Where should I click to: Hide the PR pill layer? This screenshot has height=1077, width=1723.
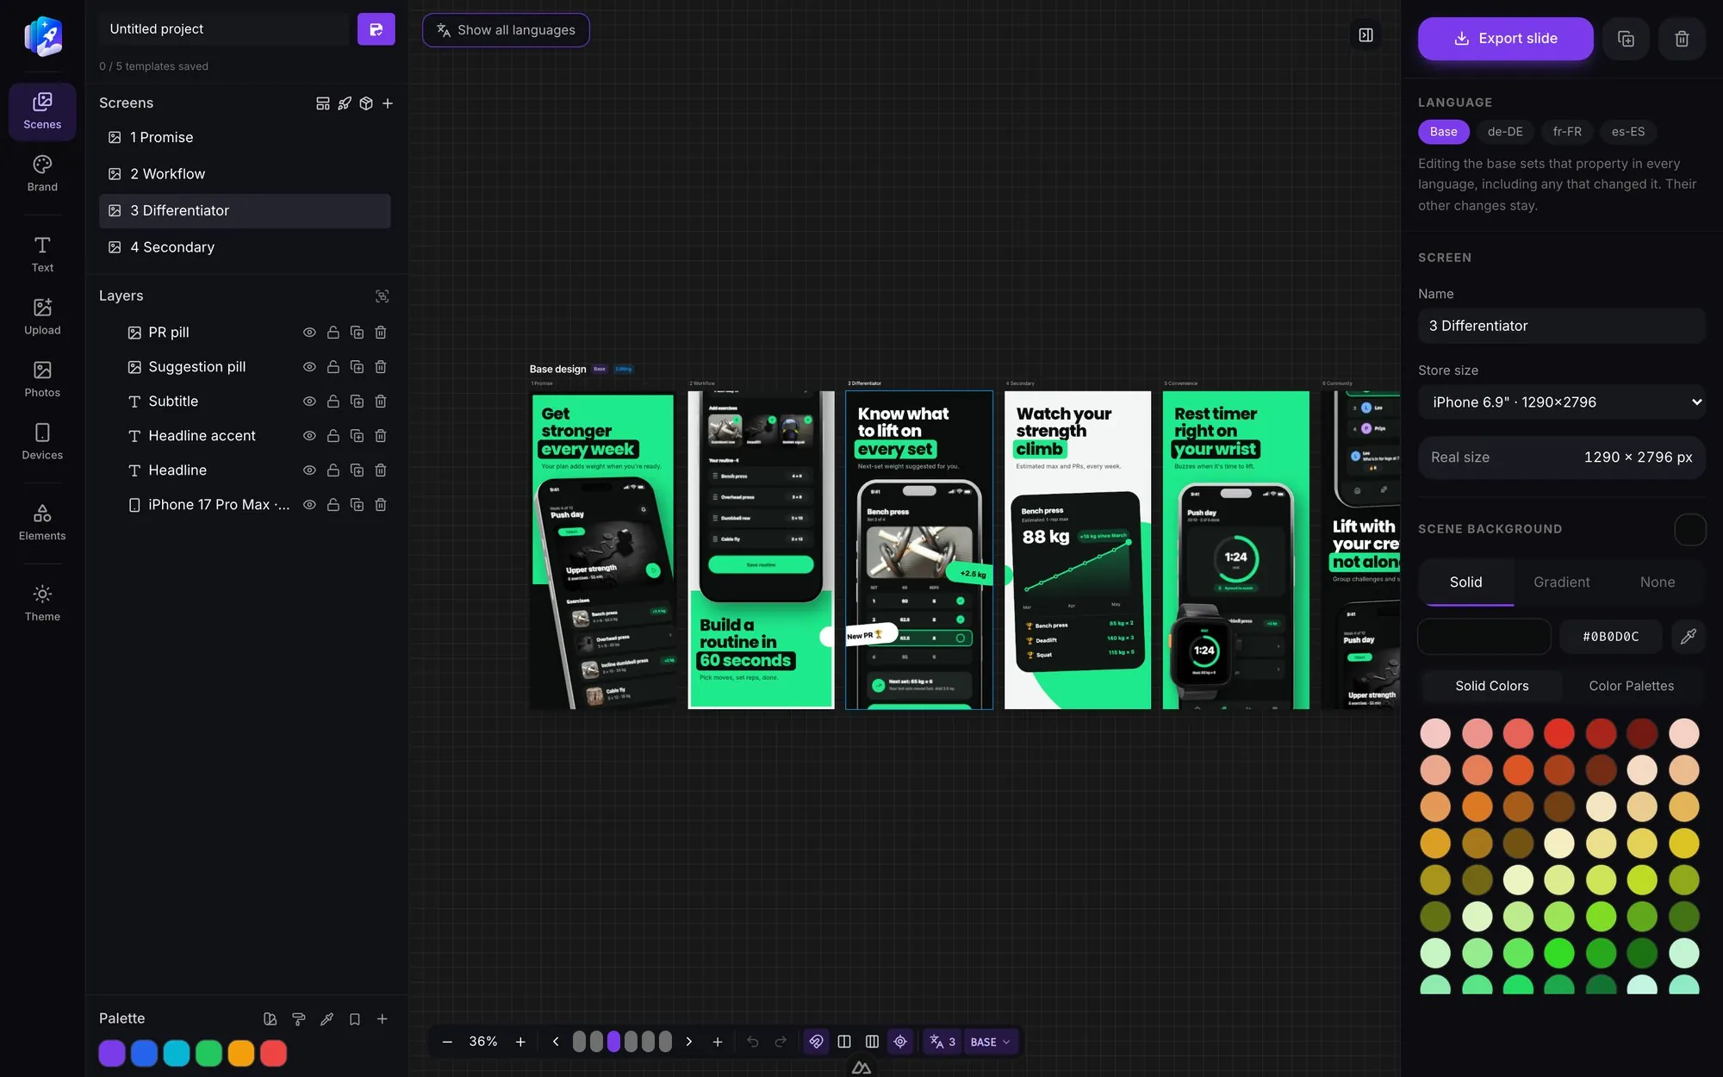coord(309,333)
